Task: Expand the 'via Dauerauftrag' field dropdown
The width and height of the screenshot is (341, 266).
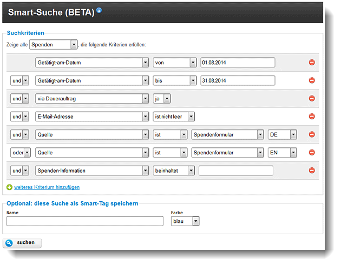Action: [91, 99]
